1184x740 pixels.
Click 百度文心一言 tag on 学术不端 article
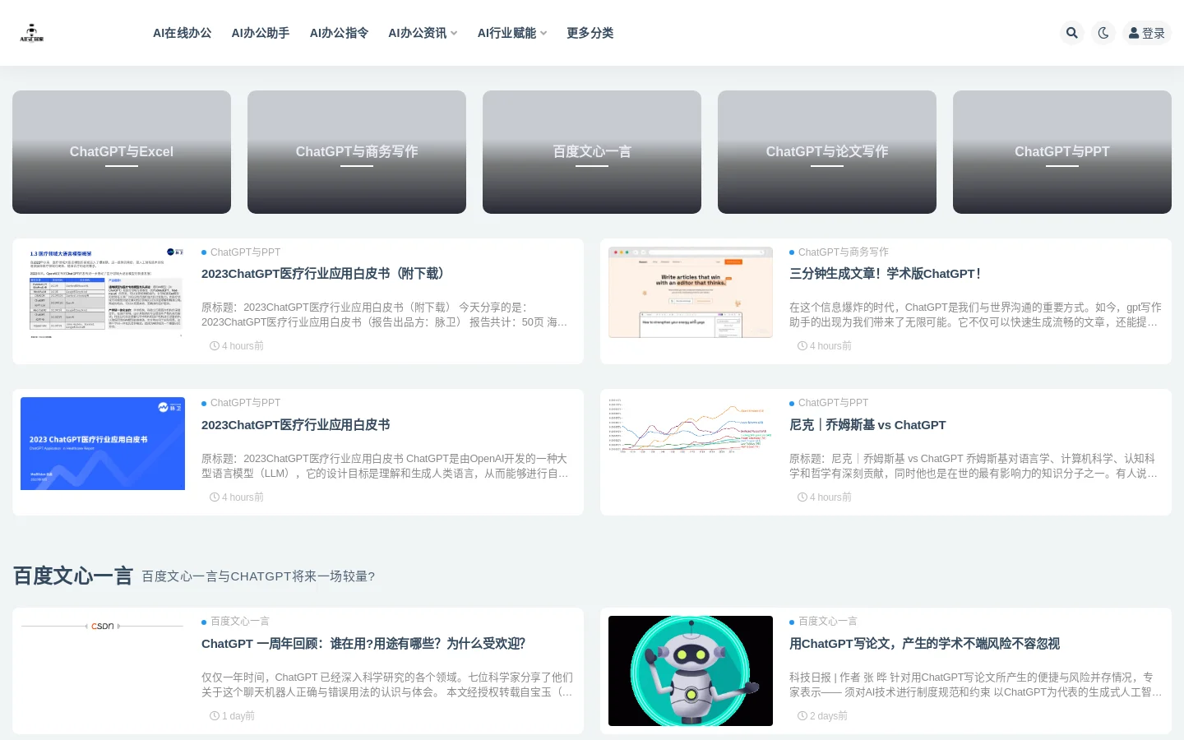point(827,622)
